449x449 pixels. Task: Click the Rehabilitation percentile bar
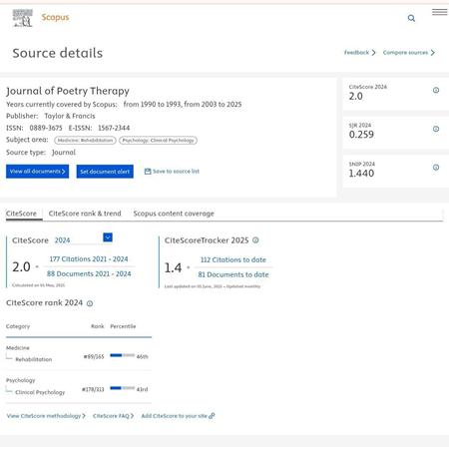pos(123,355)
